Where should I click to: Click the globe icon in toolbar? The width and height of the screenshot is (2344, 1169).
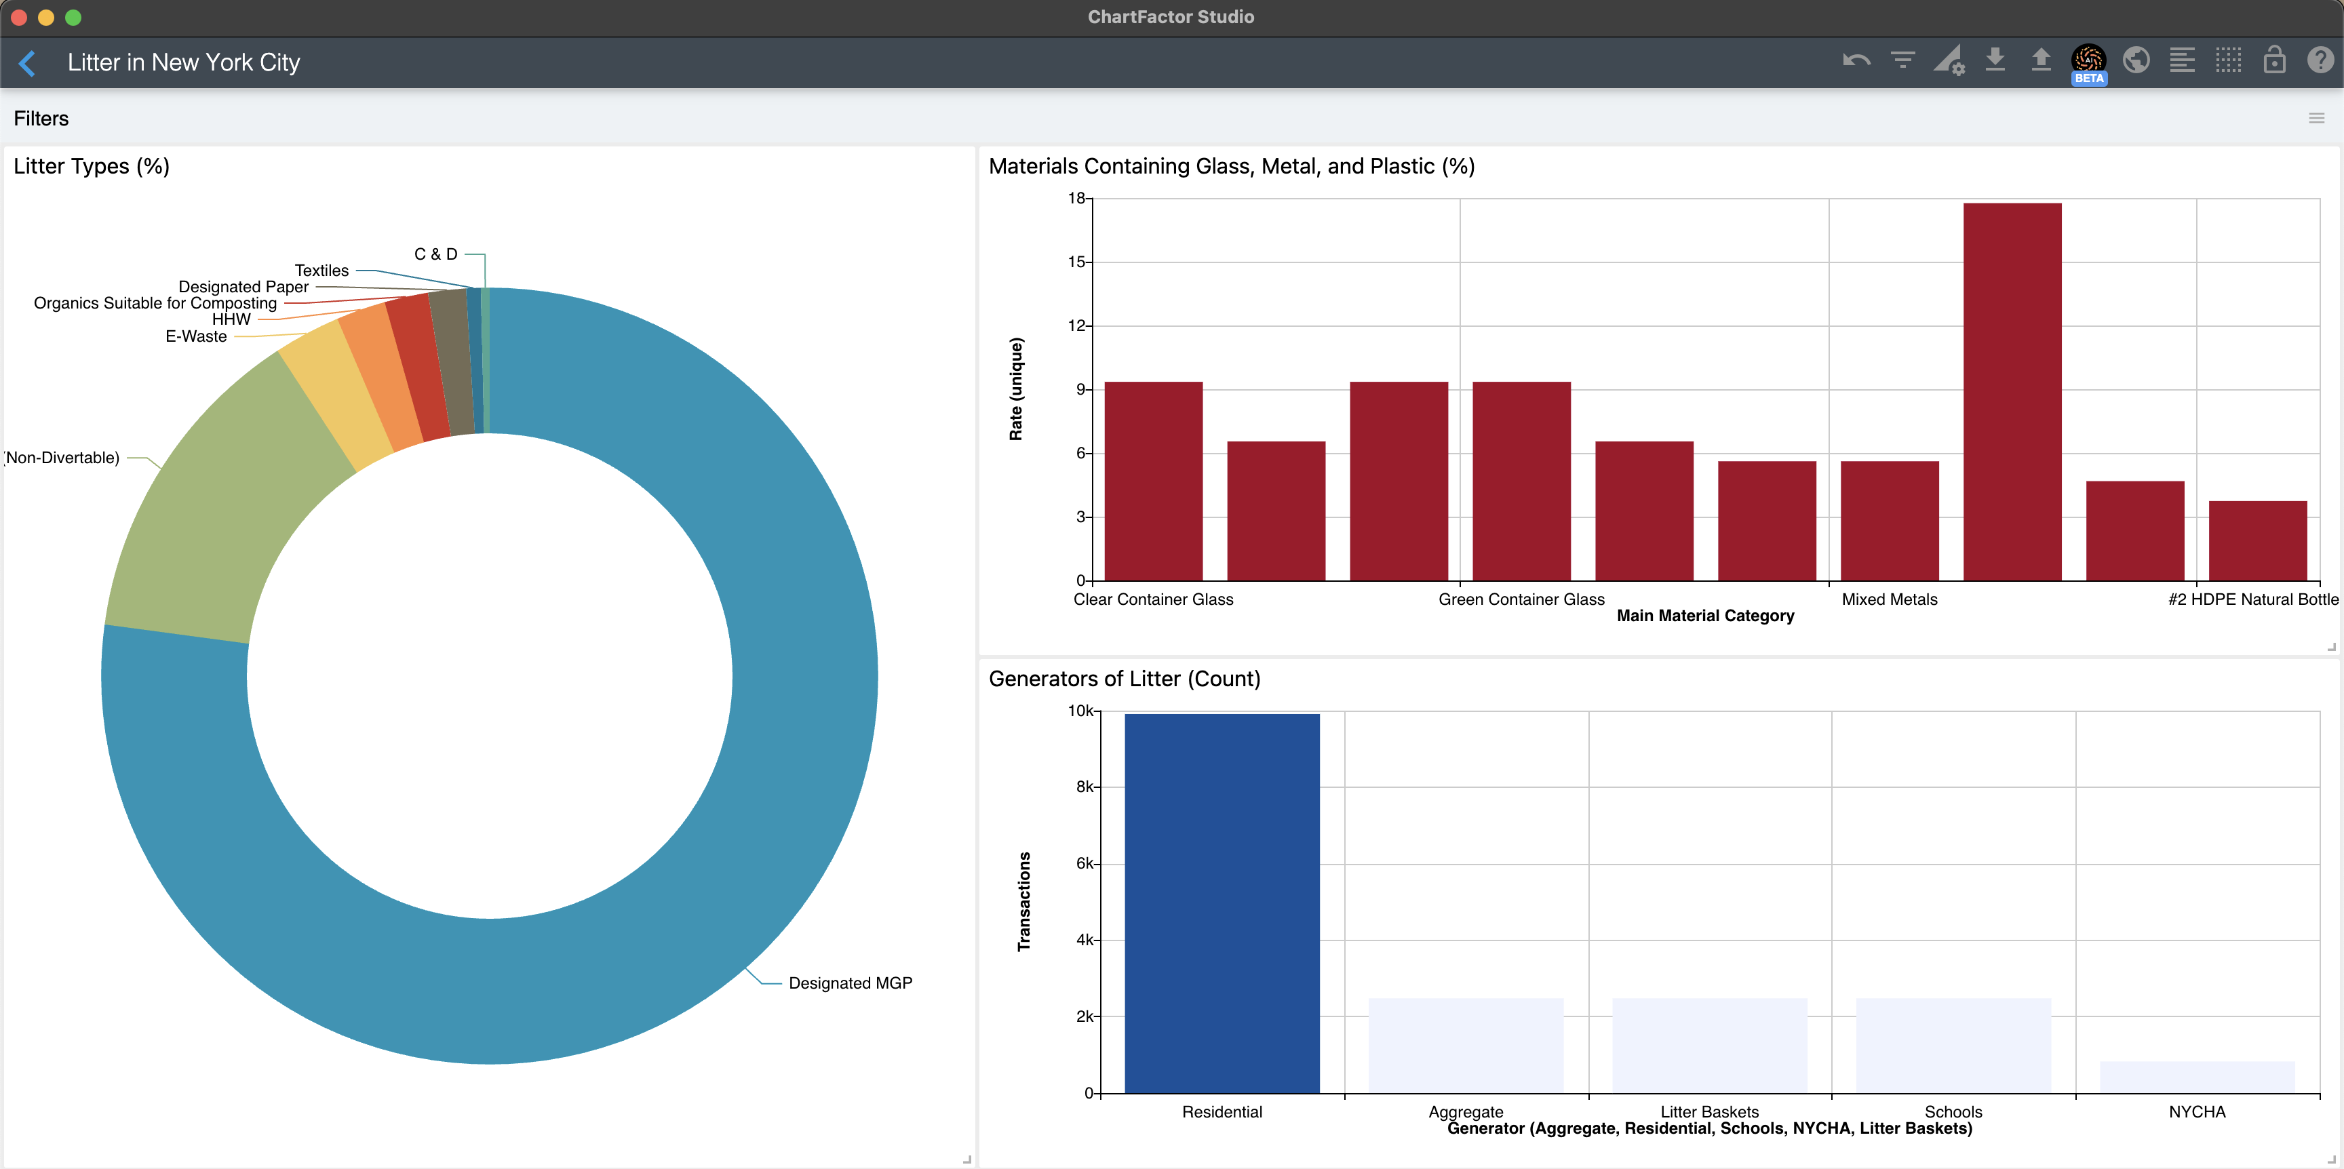coord(2136,61)
